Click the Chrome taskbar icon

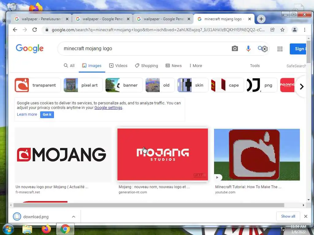tap(65, 229)
